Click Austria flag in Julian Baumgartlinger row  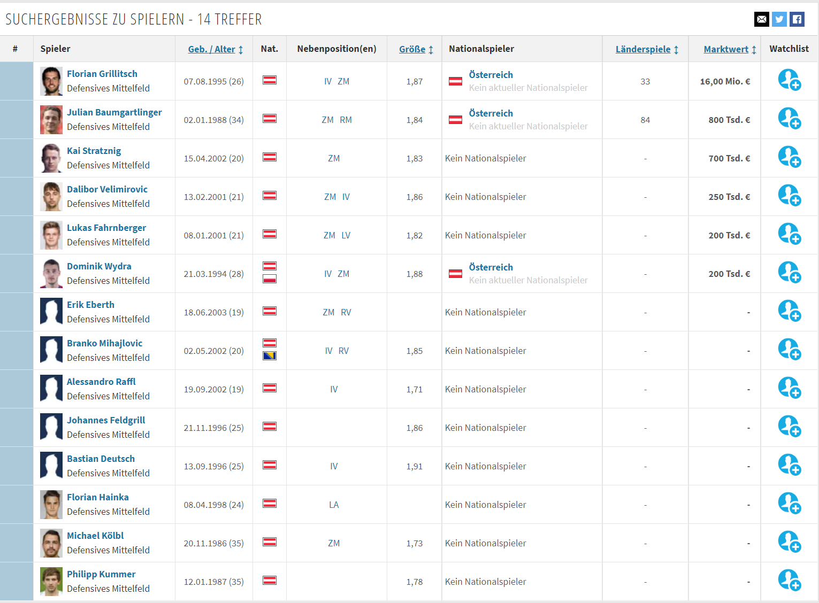click(270, 119)
